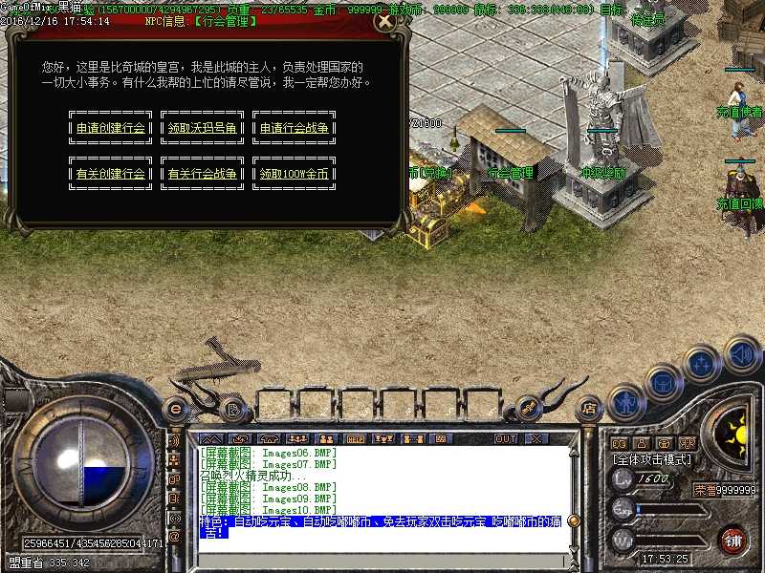The height and width of the screenshot is (573, 765).
Task: Click the sound-wave icon left of the chat box
Action: pyautogui.click(x=175, y=441)
